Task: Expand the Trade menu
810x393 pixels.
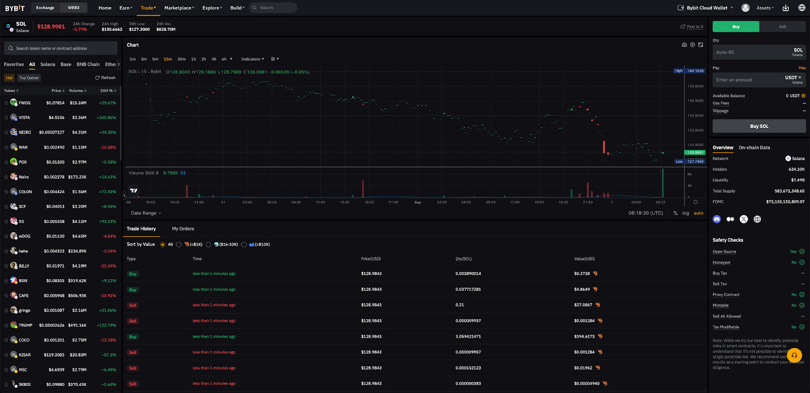Action: point(148,8)
